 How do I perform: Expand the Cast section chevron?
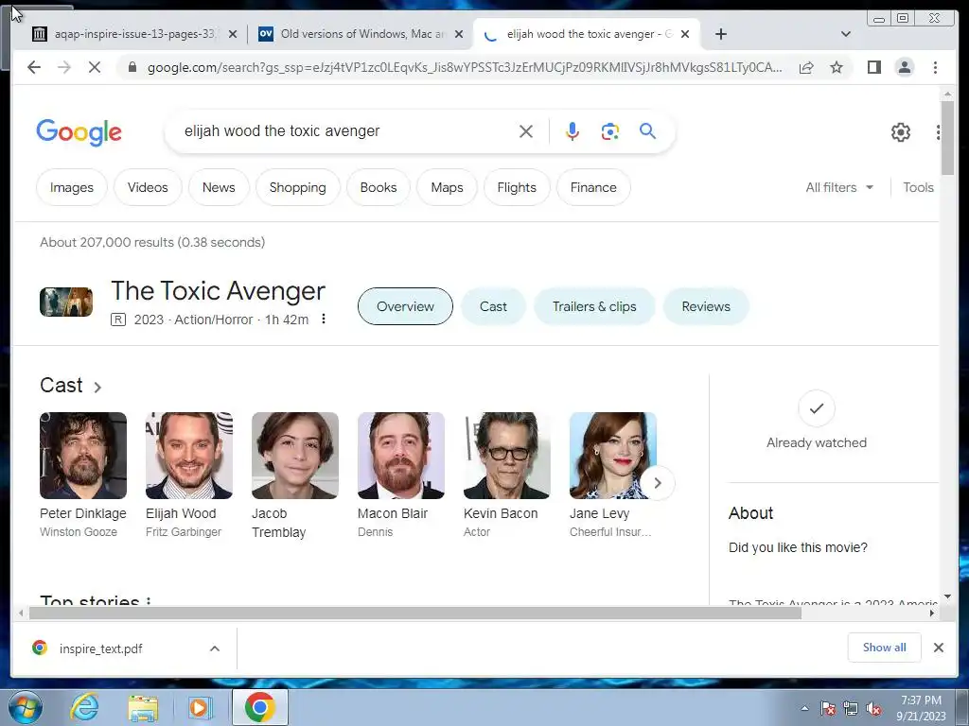point(97,387)
